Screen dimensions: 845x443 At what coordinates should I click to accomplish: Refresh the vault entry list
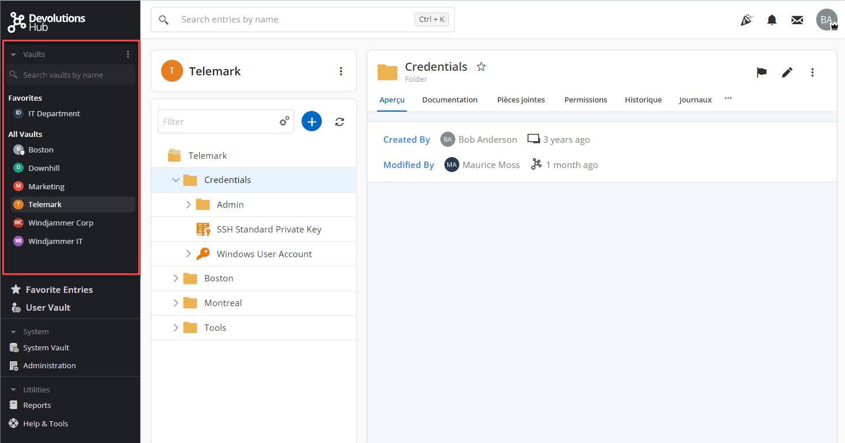(340, 121)
